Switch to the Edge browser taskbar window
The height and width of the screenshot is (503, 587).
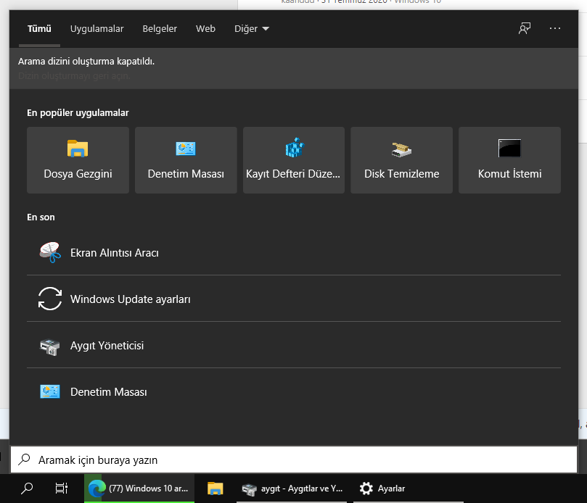point(139,488)
